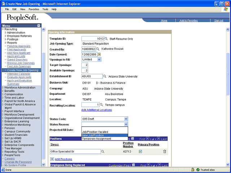Click the Trusted sites zone icon
231x173 pixels.
point(198,170)
